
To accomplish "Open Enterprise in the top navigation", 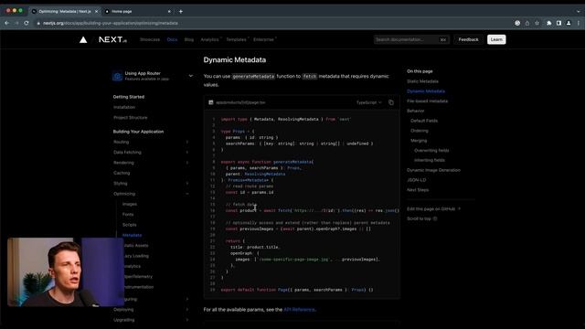I will tap(264, 39).
